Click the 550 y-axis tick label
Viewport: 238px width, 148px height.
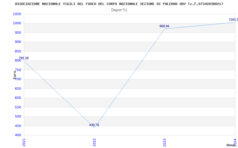click(18, 107)
